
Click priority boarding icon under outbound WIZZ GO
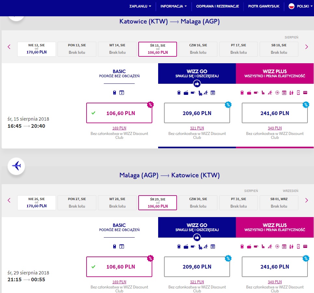pos(206,93)
